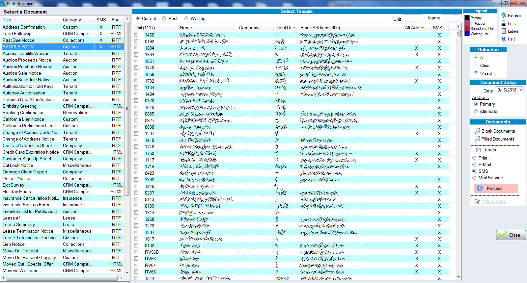Click the document list scroll-down arrow
This screenshot has height=283, width=527.
127,272
